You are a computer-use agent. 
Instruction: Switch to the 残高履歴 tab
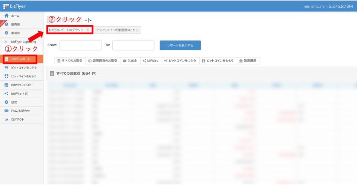(248, 61)
